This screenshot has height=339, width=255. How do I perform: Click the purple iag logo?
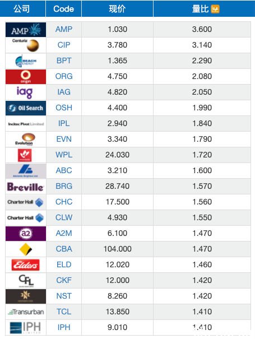(25, 92)
